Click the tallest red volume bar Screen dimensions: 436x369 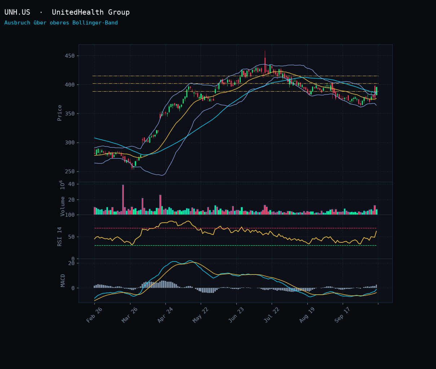coord(123,200)
